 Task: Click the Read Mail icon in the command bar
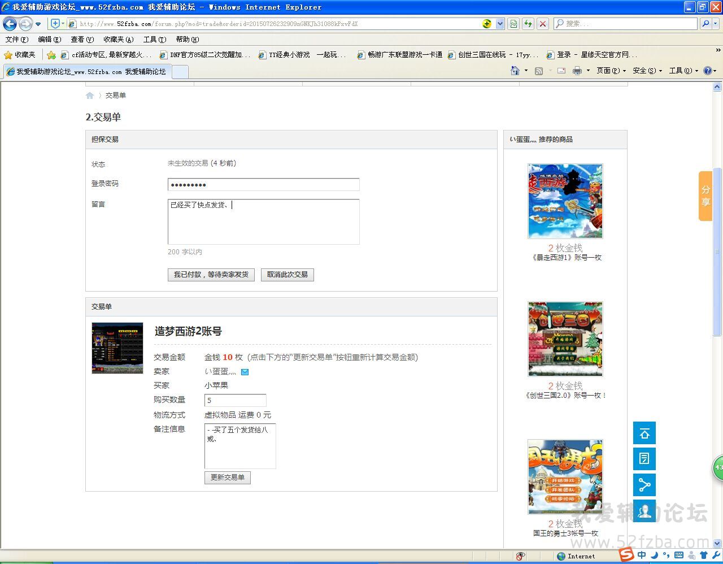(x=561, y=71)
